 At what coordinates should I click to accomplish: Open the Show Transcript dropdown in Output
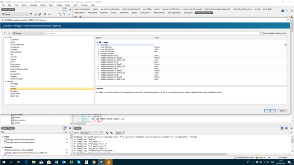92,133
